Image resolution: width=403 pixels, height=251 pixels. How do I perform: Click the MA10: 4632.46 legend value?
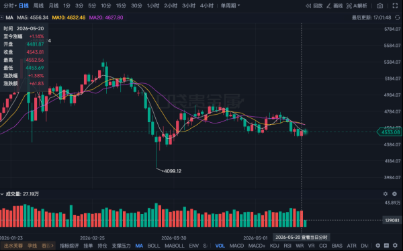pos(69,17)
